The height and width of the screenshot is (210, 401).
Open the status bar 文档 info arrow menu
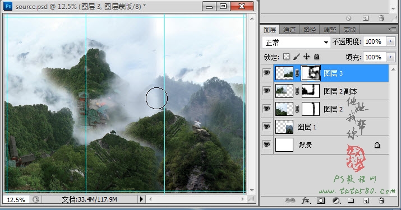tap(141, 199)
